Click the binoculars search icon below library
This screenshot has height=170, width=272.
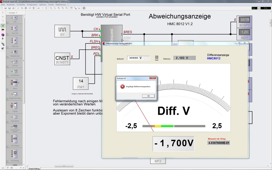click(12, 168)
